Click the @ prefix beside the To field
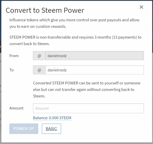 (x=39, y=70)
